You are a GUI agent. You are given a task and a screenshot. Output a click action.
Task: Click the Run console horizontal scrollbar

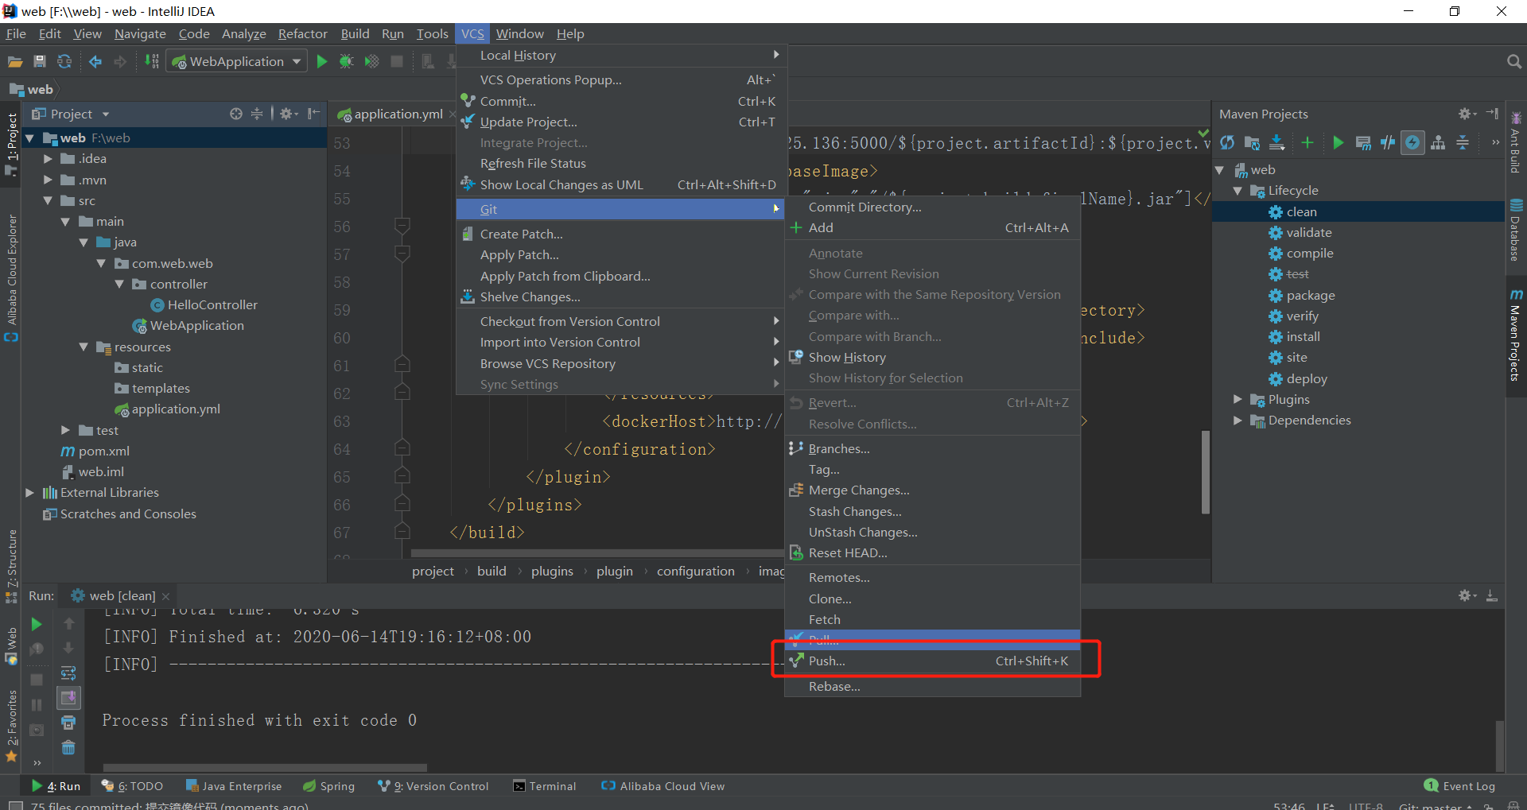pos(265,768)
